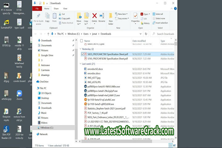This screenshot has width=222, height=148.
Task: Toggle the select-all checkbox beside Name header
Action: [82, 41]
